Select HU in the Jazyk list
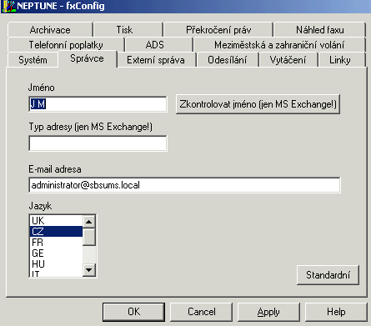The image size is (371, 326). (x=56, y=263)
